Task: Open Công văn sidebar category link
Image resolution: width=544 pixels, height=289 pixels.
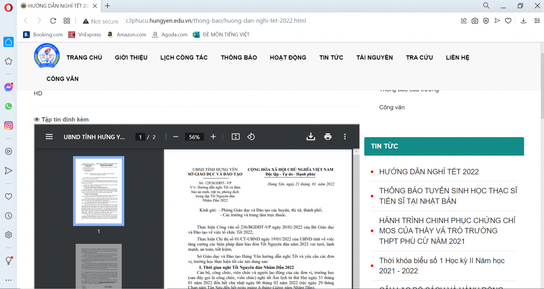Action: [392, 107]
